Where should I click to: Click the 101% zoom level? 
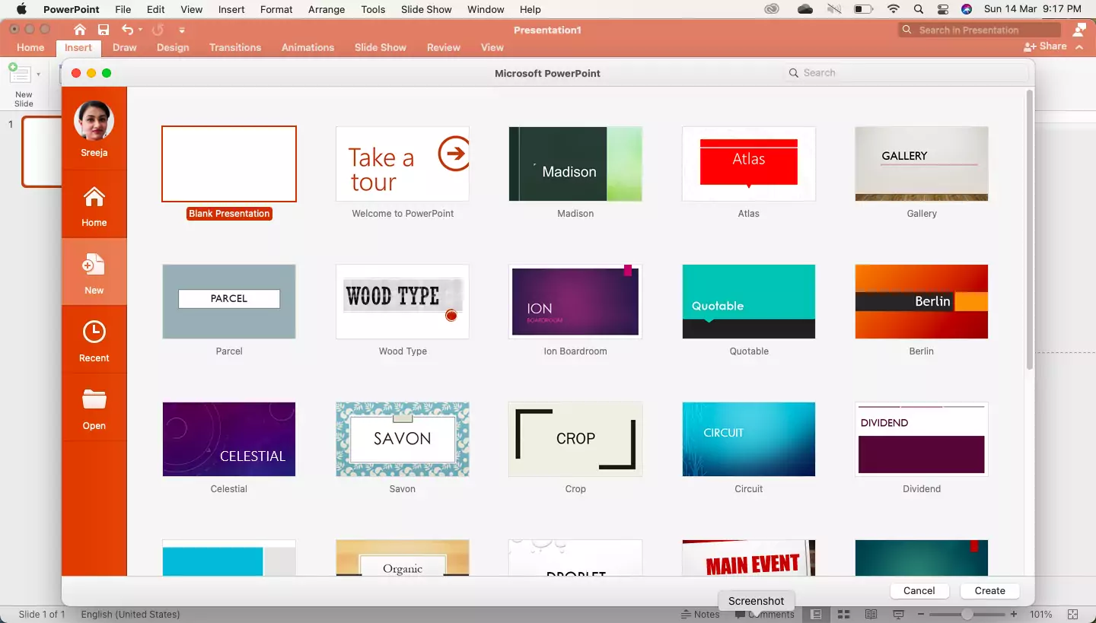[x=1040, y=614]
